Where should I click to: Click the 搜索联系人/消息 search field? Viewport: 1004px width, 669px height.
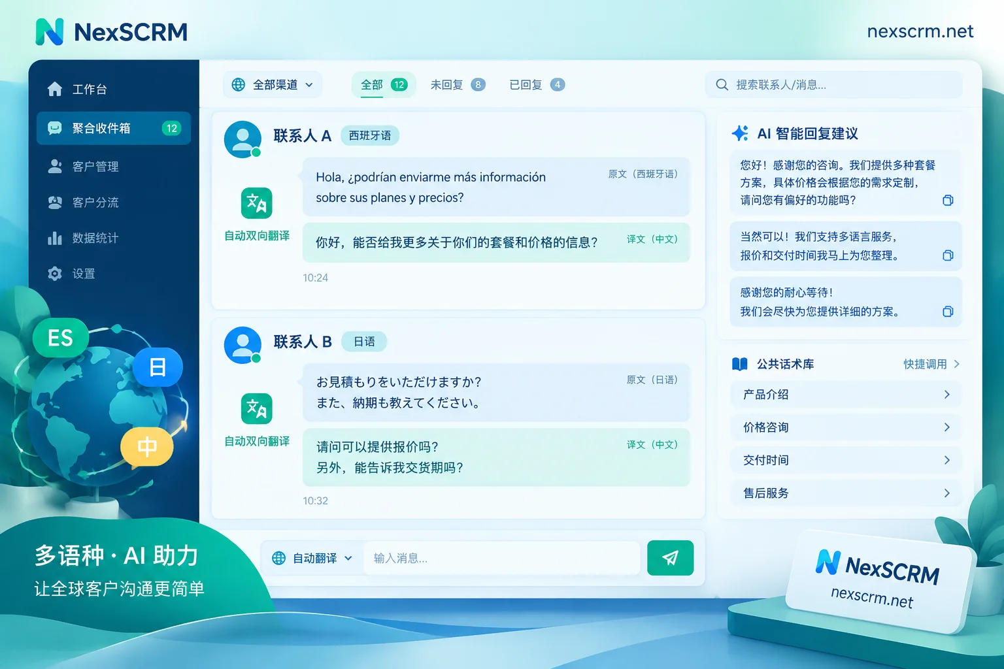(834, 85)
